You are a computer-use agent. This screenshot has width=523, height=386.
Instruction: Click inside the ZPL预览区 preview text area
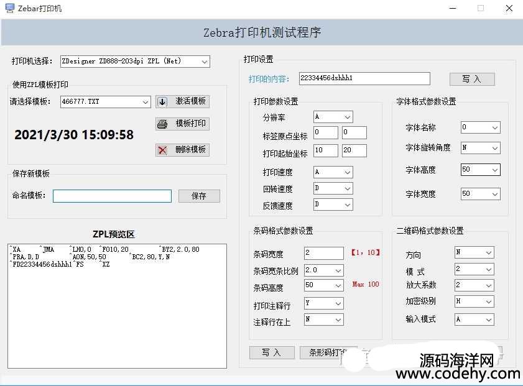pos(117,311)
